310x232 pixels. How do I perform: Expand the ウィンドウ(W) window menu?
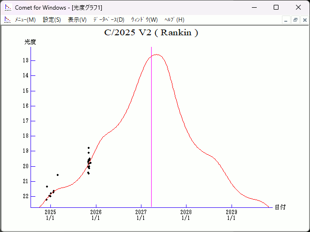pyautogui.click(x=144, y=20)
